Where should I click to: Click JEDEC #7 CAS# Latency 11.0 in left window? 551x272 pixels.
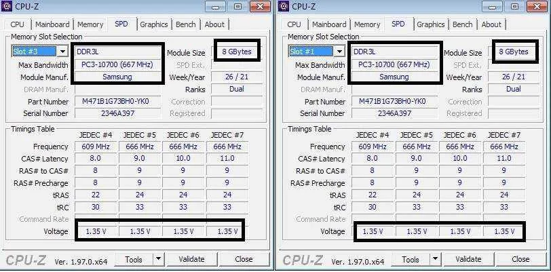point(227,159)
